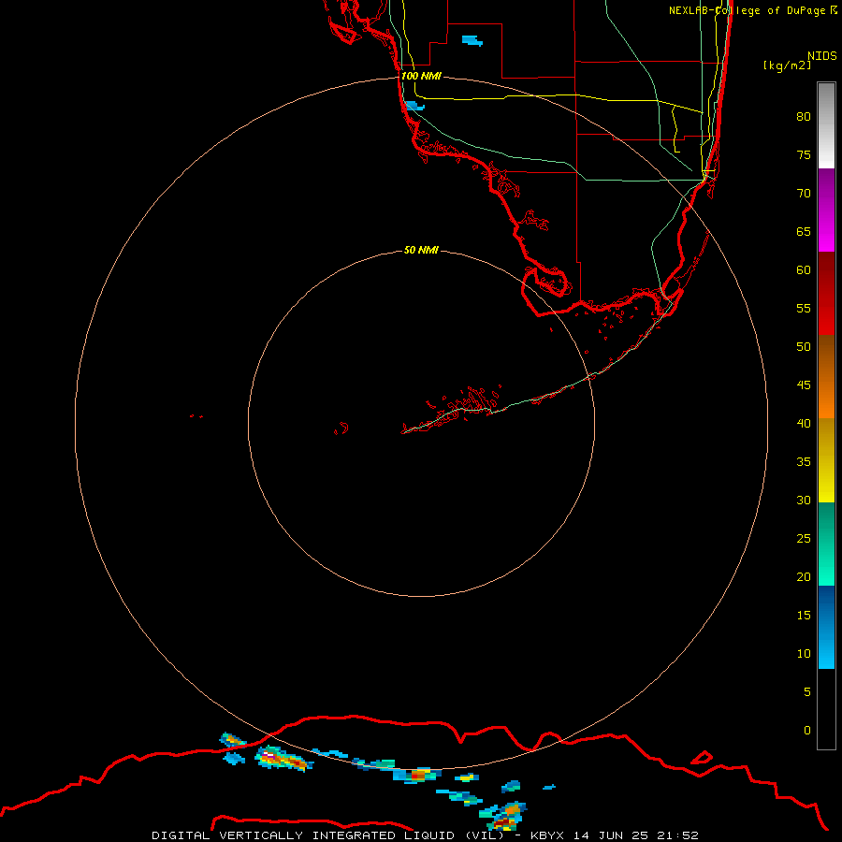The width and height of the screenshot is (842, 842).
Task: Click the 20 value on the color scale
Action: [804, 576]
